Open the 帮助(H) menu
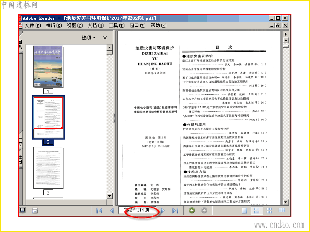This screenshot has width=310, height=232. [x=158, y=26]
